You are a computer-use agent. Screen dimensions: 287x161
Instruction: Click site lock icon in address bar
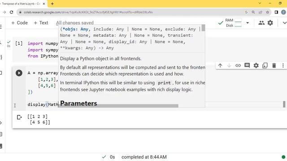pyautogui.click(x=20, y=12)
